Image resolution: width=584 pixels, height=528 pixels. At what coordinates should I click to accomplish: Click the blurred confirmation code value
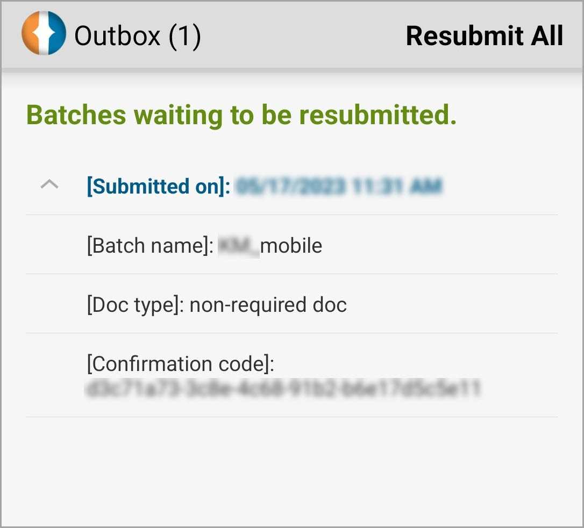coord(283,388)
